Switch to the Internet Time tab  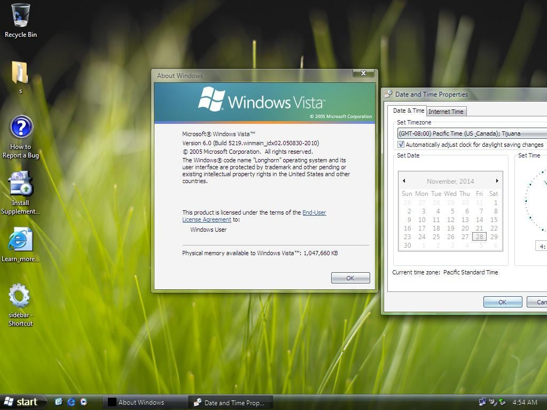446,112
